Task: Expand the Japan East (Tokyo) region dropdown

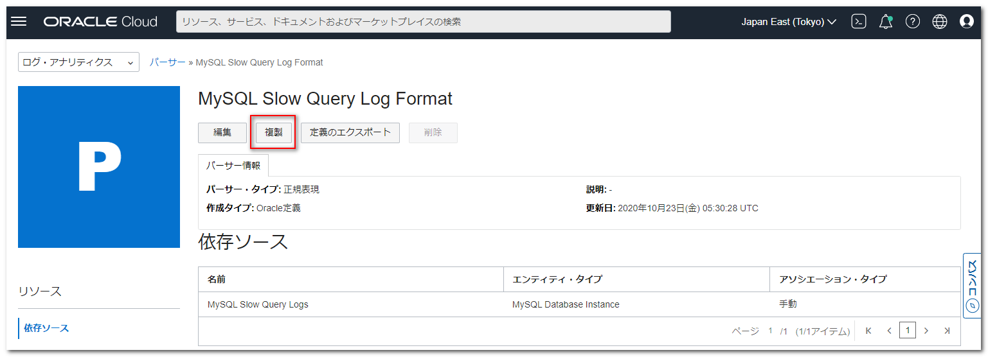Action: [789, 22]
